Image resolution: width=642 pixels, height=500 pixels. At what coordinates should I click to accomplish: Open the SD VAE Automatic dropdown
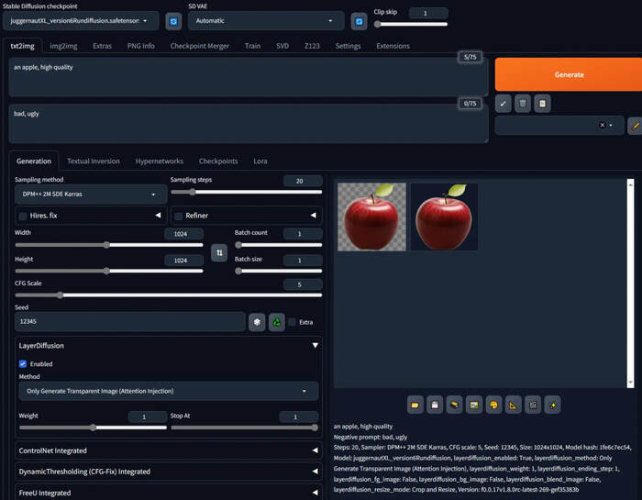pyautogui.click(x=266, y=21)
